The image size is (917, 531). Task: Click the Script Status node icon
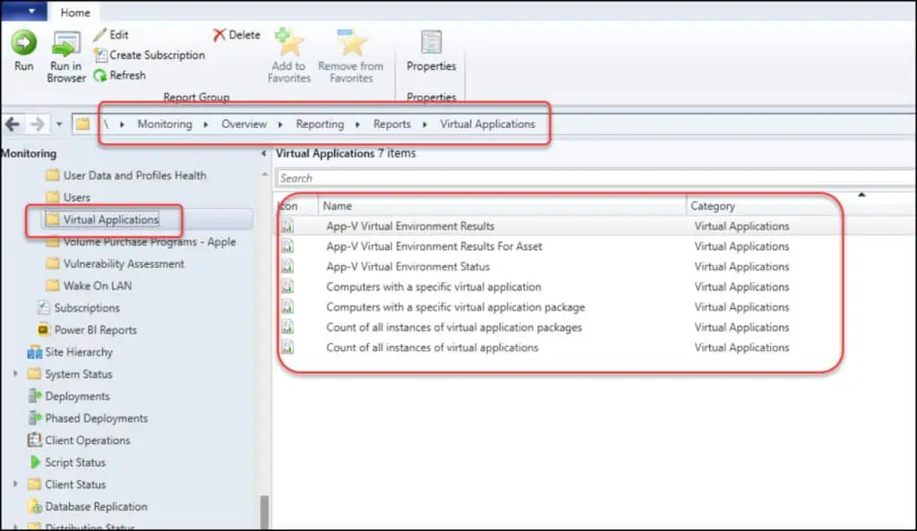[35, 463]
